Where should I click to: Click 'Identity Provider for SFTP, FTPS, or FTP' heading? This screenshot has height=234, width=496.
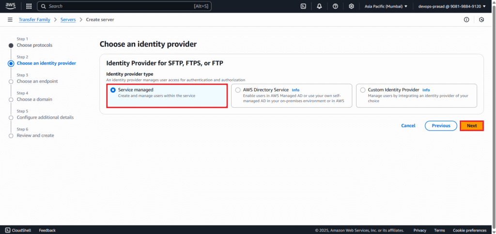click(x=165, y=63)
